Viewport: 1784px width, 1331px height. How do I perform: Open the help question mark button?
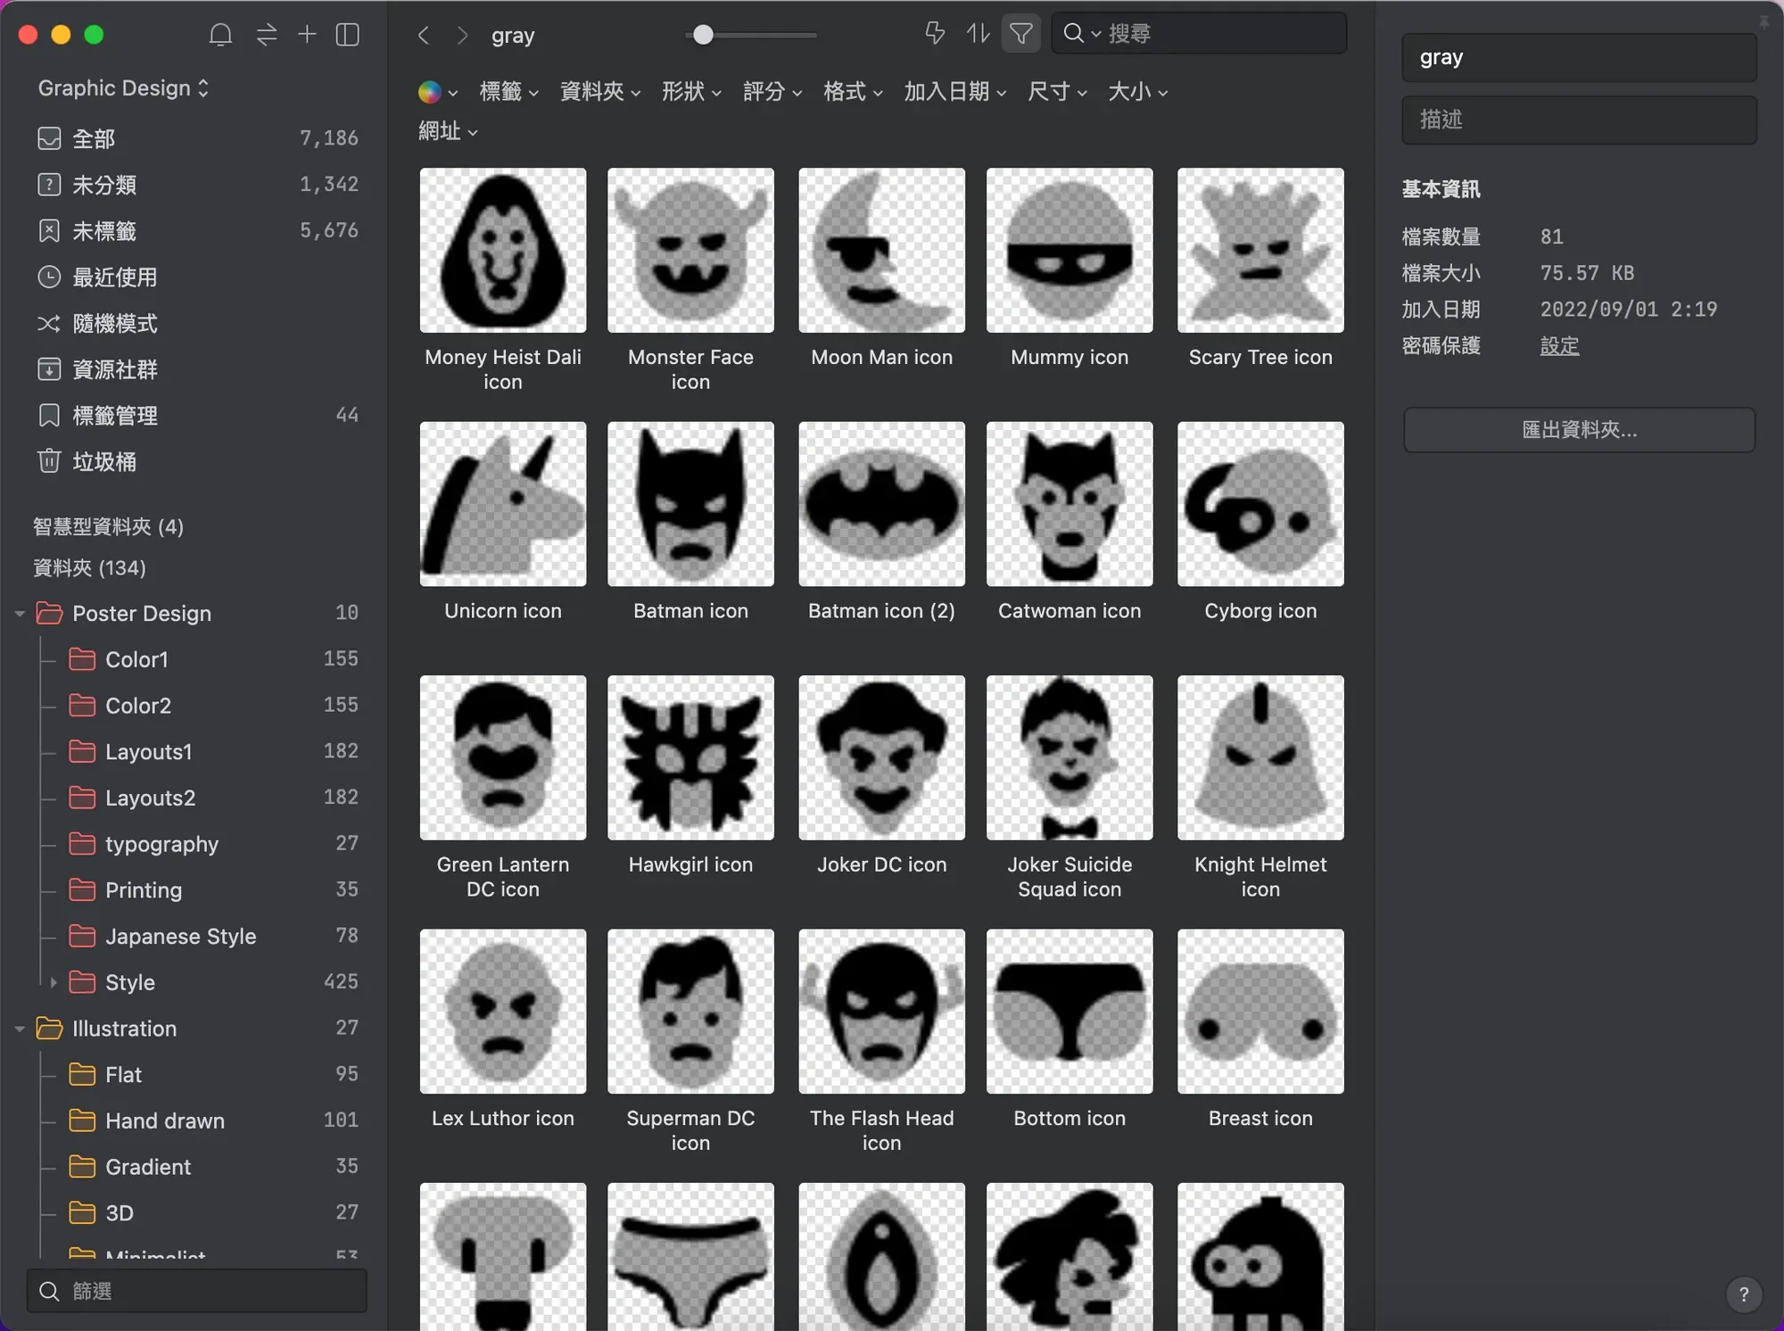pos(1743,1294)
